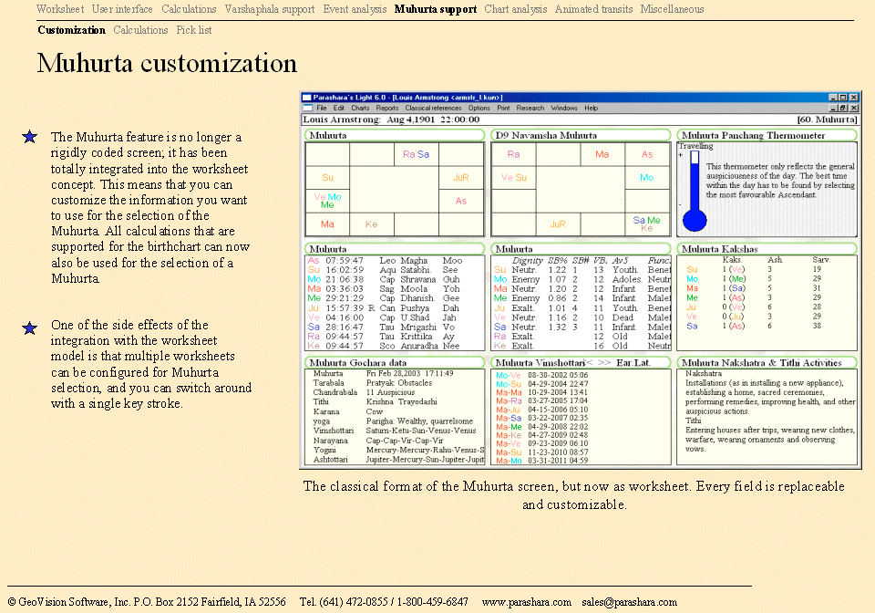The image size is (875, 613).
Task: Open the Options menu
Action: point(479,108)
